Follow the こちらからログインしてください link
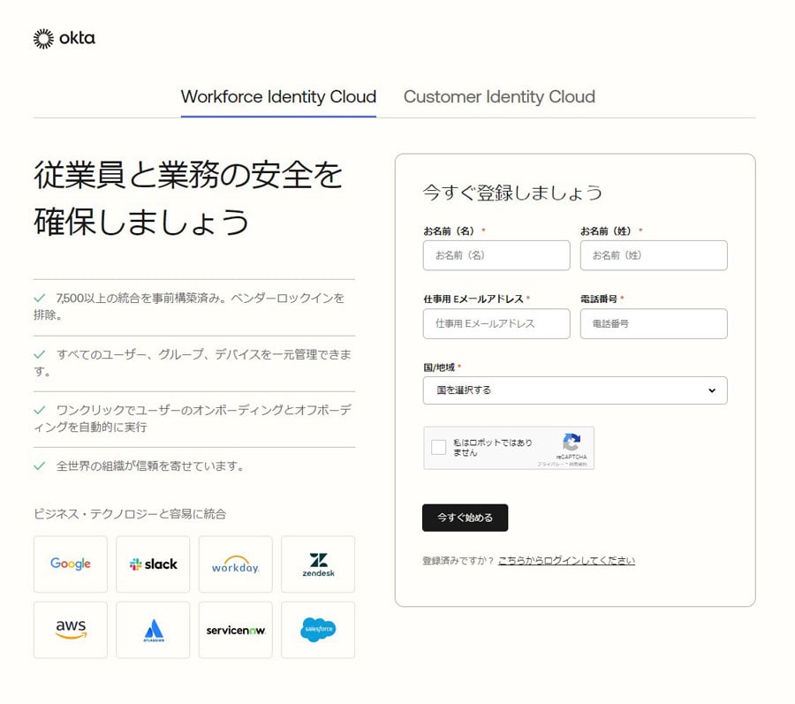 [566, 561]
